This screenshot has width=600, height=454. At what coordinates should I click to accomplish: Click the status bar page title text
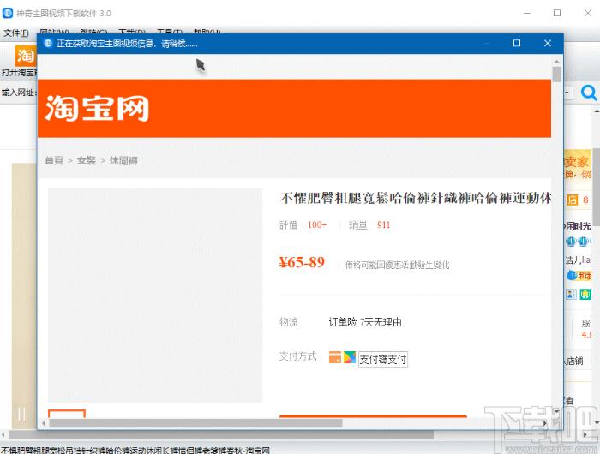tap(135, 451)
